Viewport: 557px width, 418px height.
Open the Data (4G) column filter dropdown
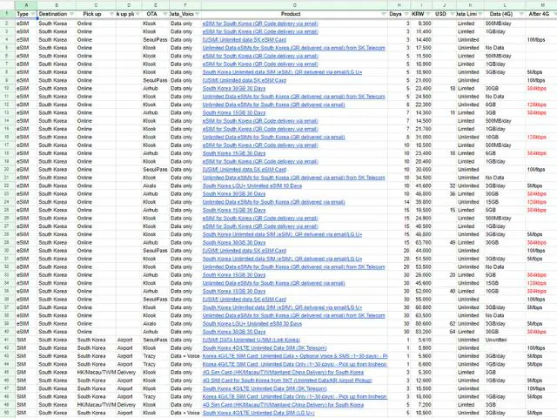tap(521, 14)
